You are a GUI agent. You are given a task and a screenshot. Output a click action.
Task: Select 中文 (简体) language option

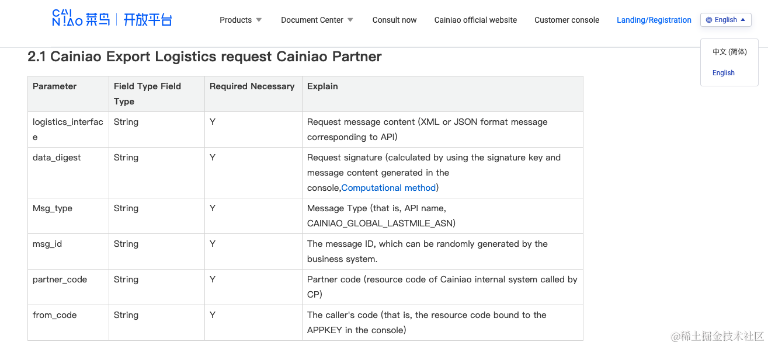(729, 52)
